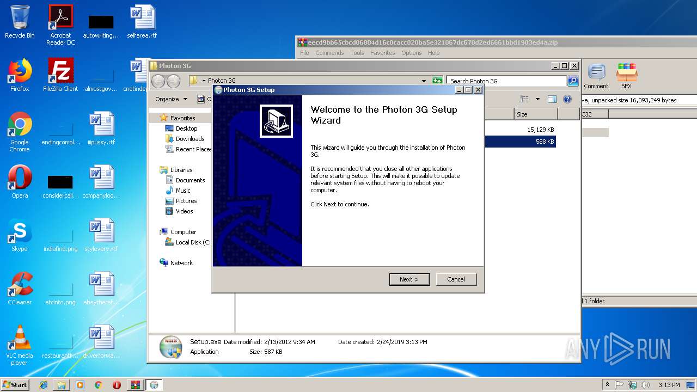This screenshot has height=392, width=697.
Task: Open Windows Media Player taskbar icon
Action: [80, 385]
